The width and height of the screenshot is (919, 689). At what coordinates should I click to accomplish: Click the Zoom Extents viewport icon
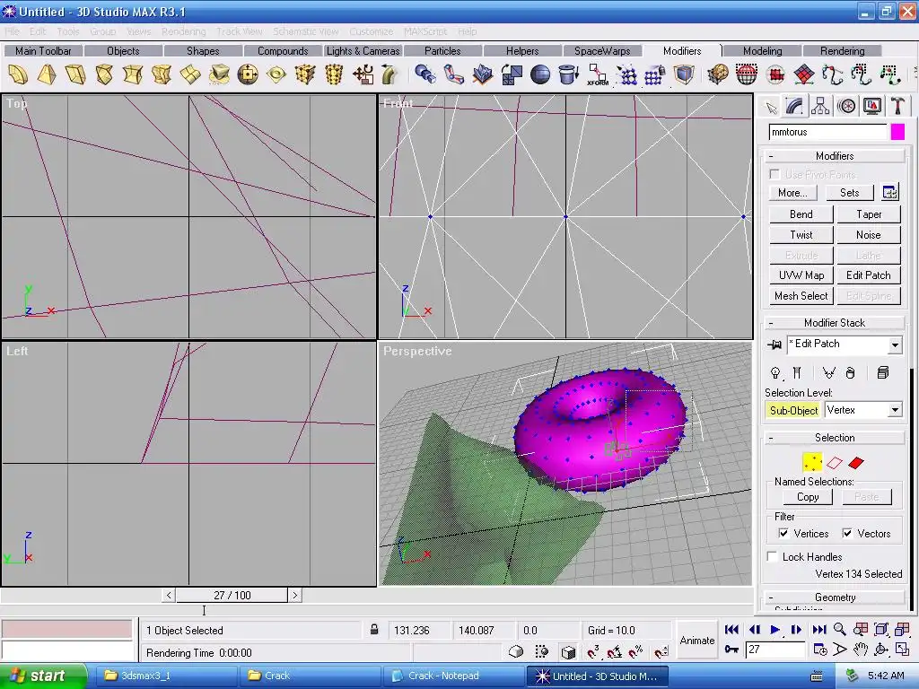pyautogui.click(x=881, y=629)
